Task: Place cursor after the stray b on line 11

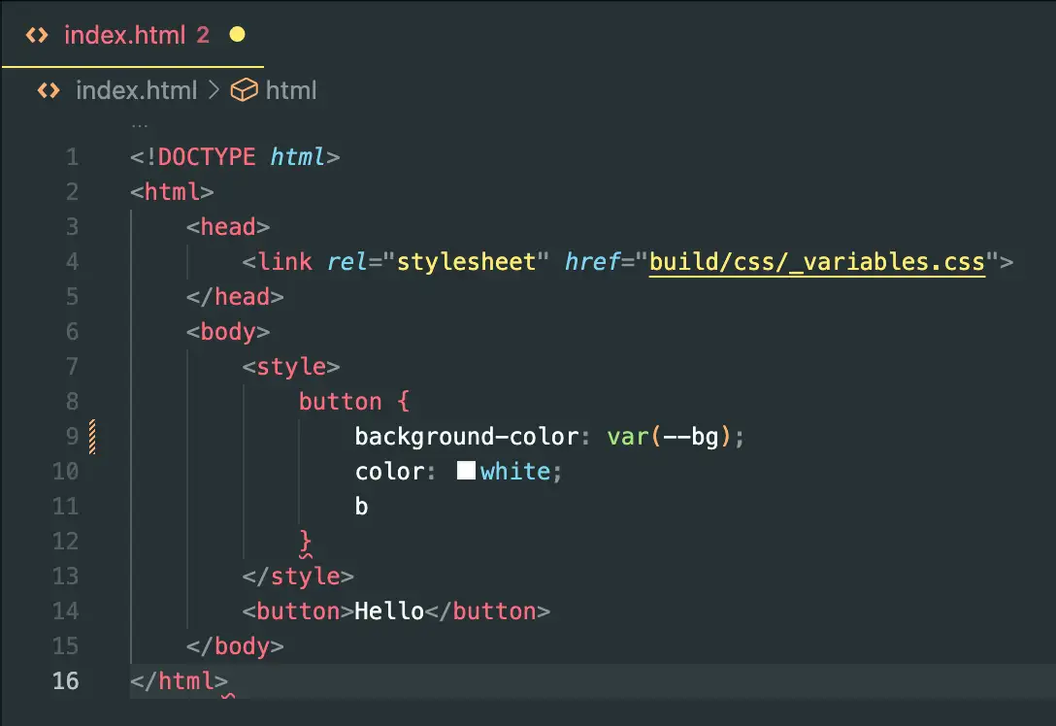Action: [x=369, y=507]
